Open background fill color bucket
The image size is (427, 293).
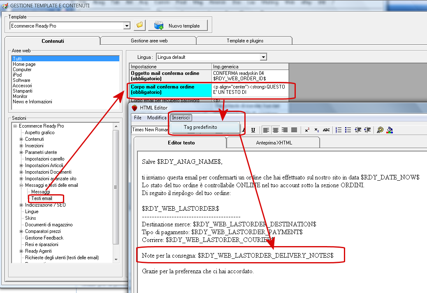coord(390,130)
